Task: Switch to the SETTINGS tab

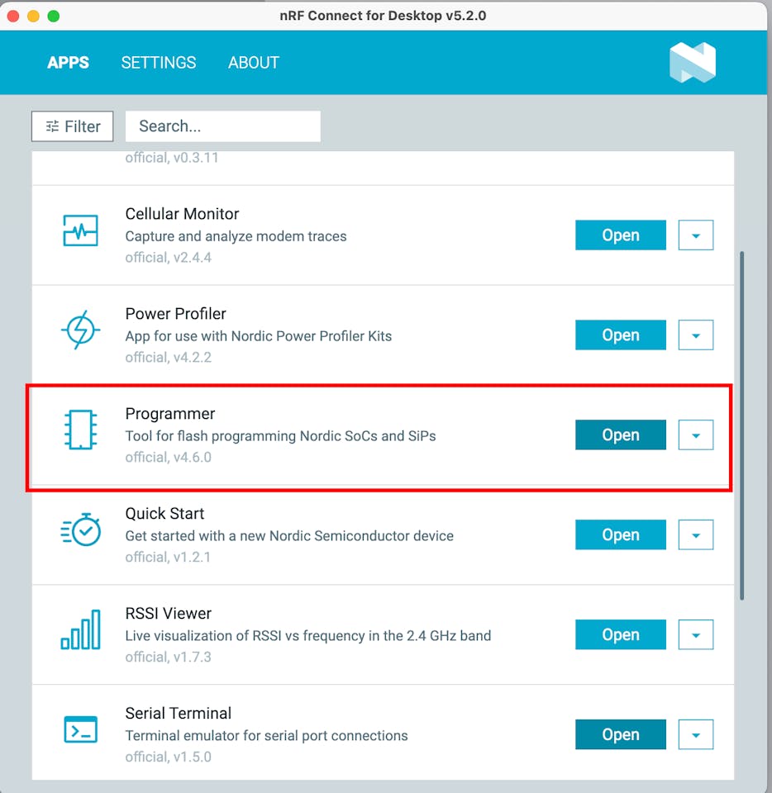Action: 159,63
